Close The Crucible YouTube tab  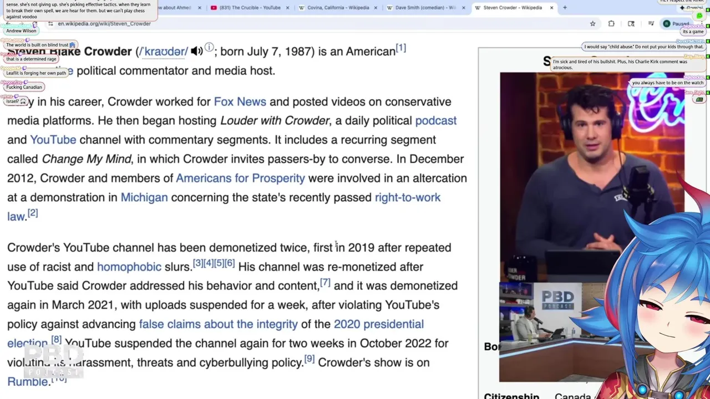(x=287, y=8)
